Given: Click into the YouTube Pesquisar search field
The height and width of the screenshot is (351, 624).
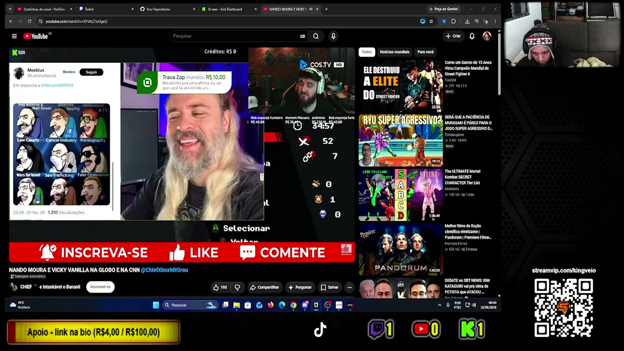Looking at the screenshot, I should (237, 36).
